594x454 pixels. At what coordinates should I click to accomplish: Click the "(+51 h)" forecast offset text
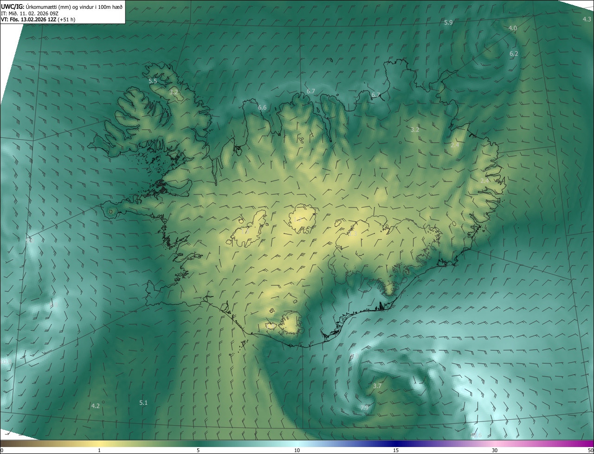[x=67, y=19]
